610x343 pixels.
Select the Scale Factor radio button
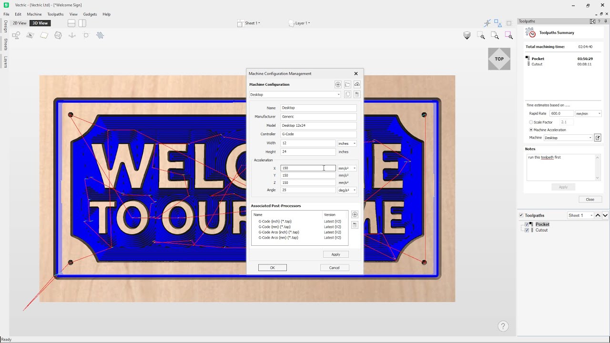[531, 122]
